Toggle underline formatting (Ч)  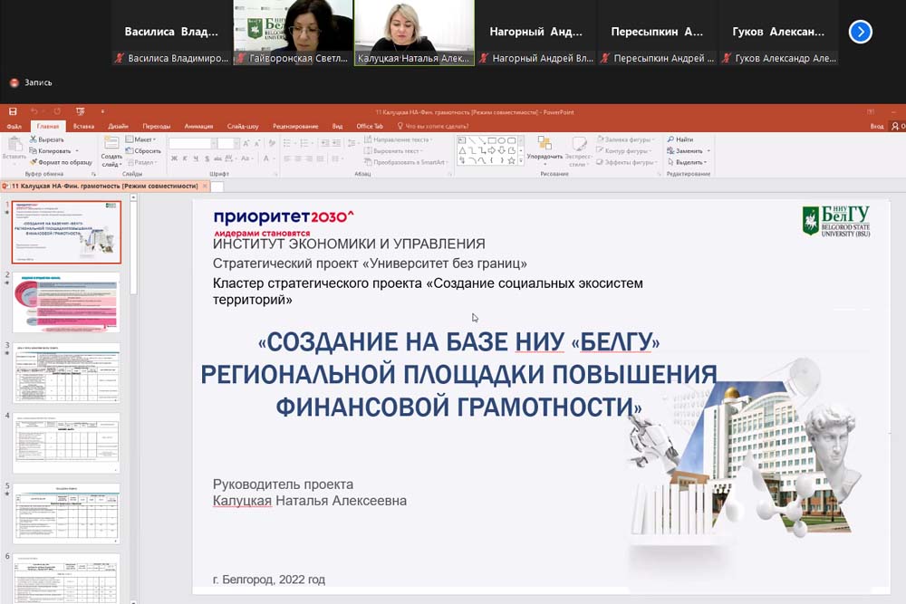pos(195,158)
